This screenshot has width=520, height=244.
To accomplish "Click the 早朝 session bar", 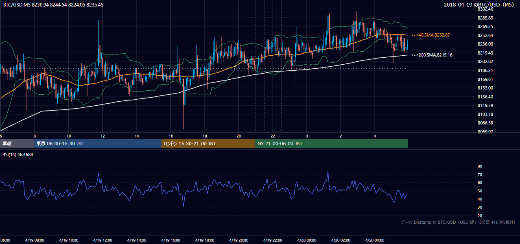I will [x=17, y=144].
